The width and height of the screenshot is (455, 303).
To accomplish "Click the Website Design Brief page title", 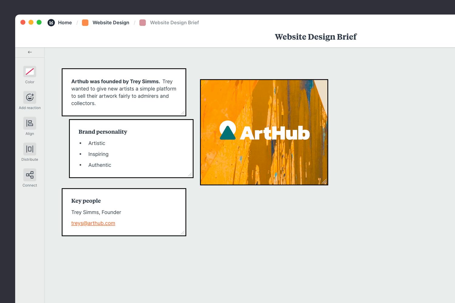I will [315, 37].
